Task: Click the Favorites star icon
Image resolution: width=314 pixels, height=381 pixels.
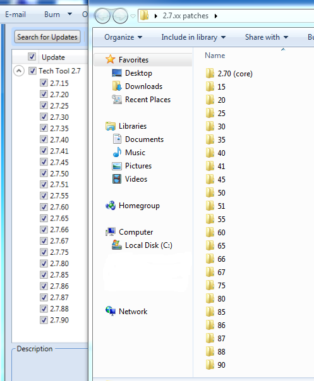Action: (x=111, y=59)
